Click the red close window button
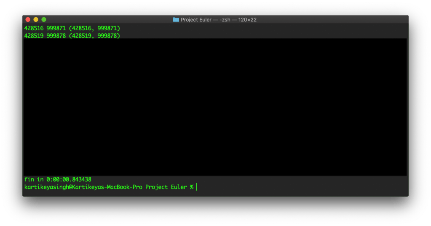 [28, 19]
